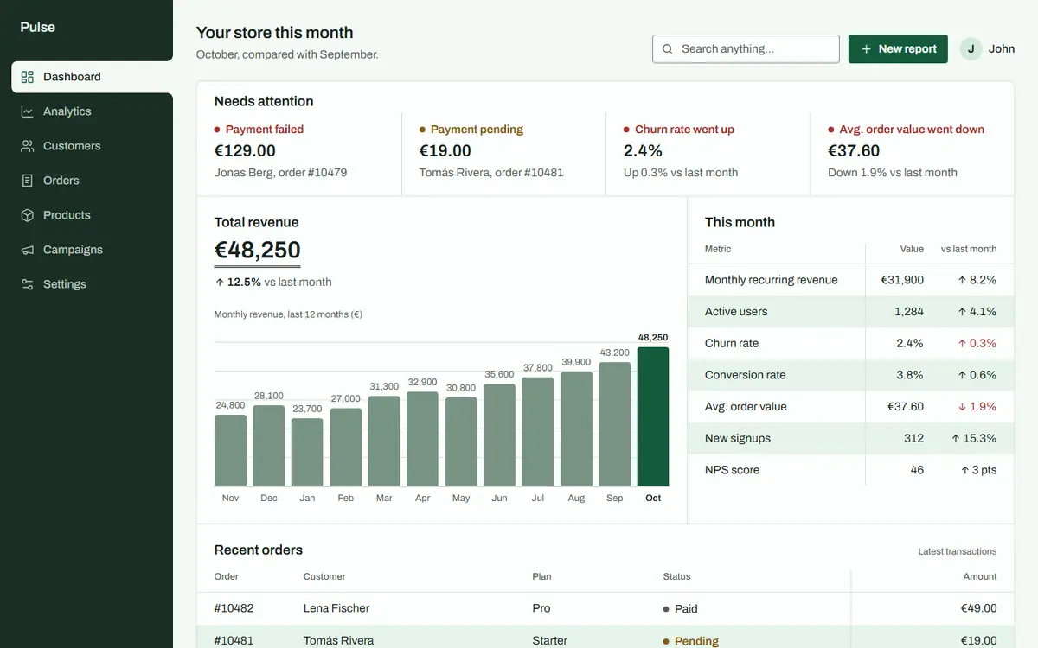
Task: Click the Conversion rate row label
Action: click(746, 375)
